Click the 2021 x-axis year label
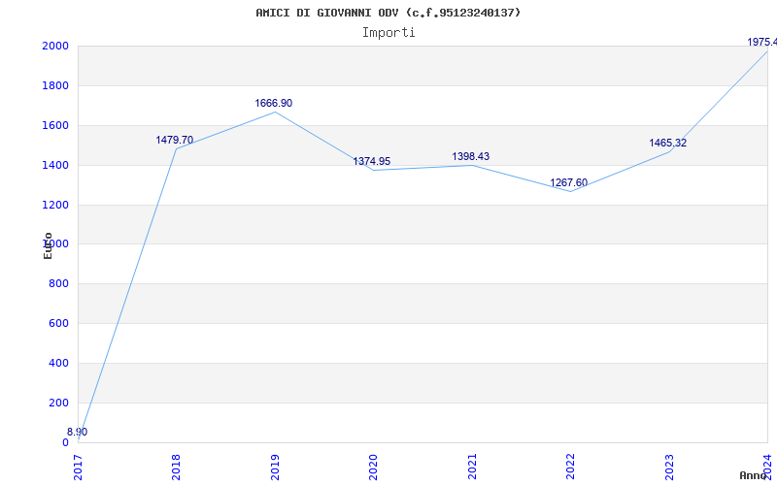Viewport: 777px width, 485px height. tap(472, 467)
